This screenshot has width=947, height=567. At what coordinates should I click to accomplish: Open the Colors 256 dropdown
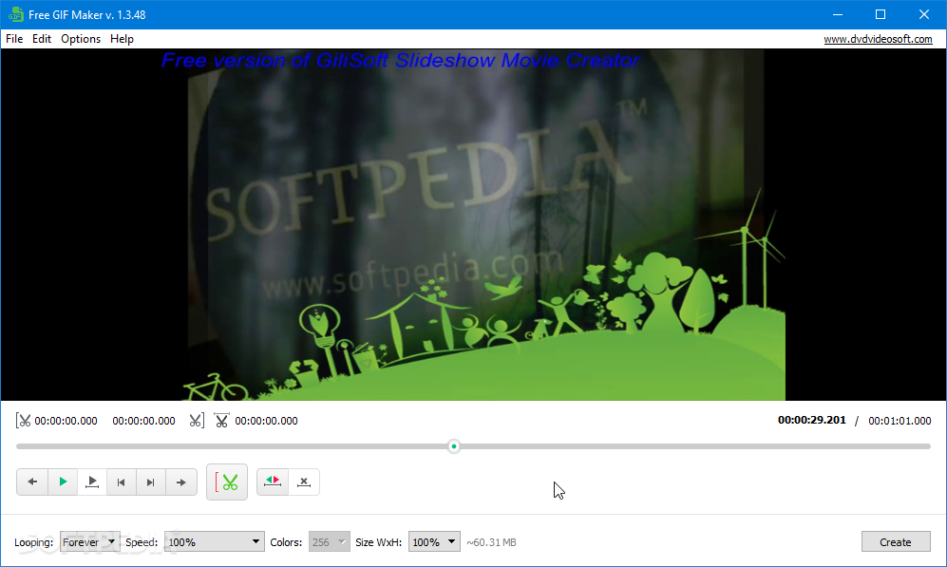(x=330, y=541)
